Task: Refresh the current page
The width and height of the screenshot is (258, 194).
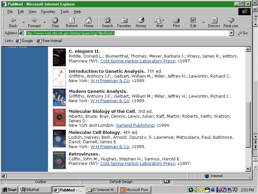Action: (72, 22)
